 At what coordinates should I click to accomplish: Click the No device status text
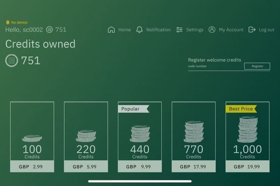pyautogui.click(x=19, y=22)
